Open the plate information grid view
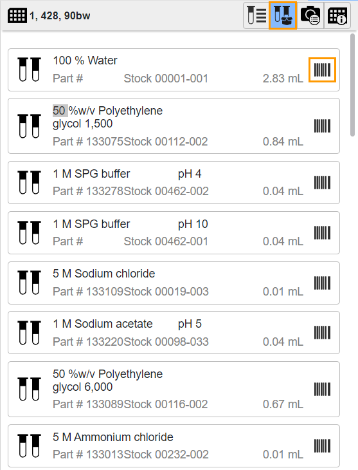This screenshot has height=470, width=358. click(337, 15)
